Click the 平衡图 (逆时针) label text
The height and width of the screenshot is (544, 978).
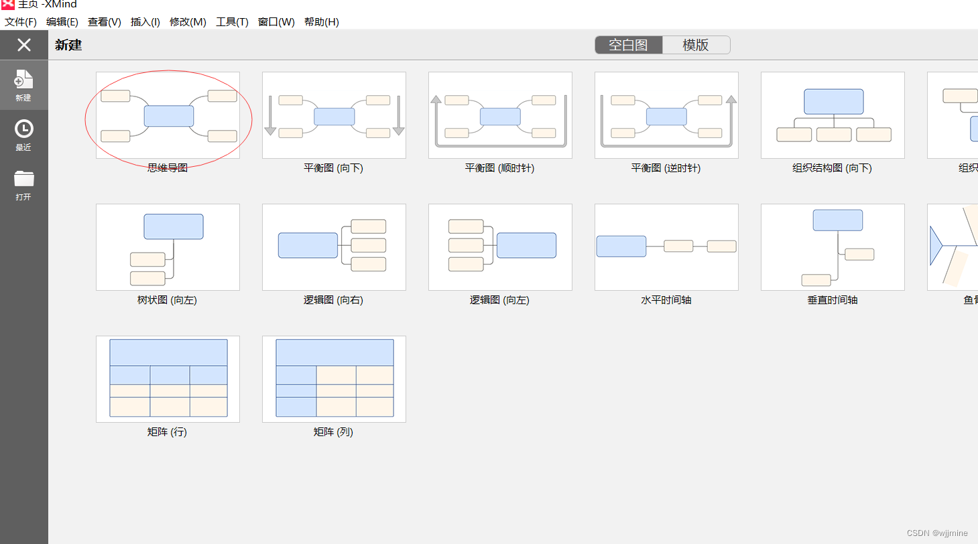pyautogui.click(x=666, y=168)
